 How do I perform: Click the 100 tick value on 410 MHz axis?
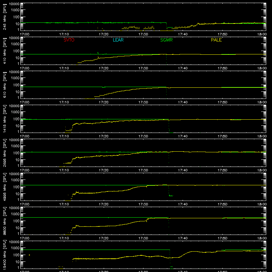[16, 51]
